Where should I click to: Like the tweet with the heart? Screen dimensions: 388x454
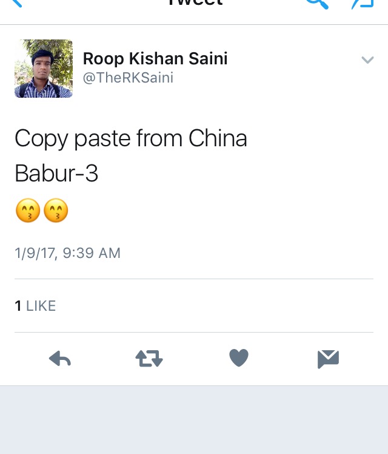[x=239, y=358]
